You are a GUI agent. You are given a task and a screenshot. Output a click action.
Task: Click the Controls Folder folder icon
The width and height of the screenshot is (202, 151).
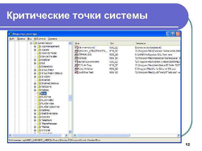point(39,53)
